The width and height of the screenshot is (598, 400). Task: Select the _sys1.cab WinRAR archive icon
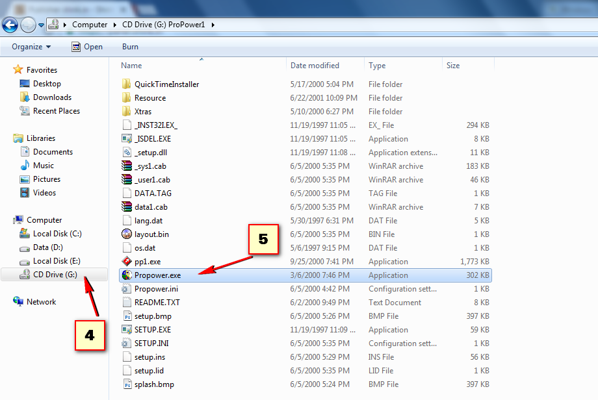(127, 166)
